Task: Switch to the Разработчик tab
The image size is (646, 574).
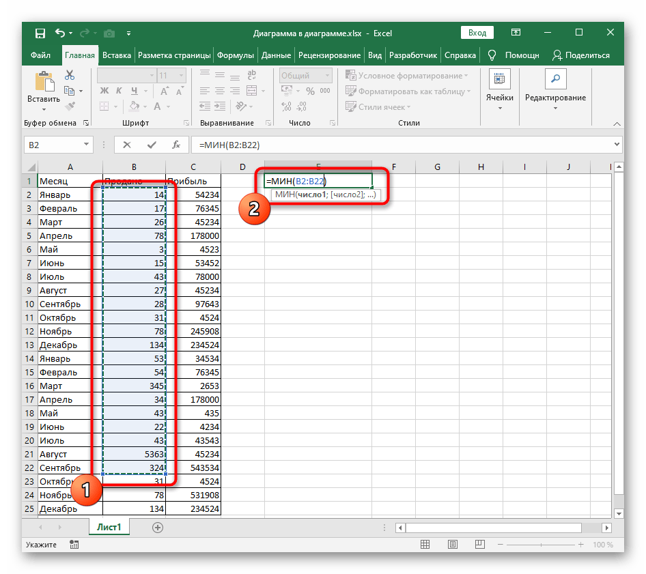Action: pos(413,55)
